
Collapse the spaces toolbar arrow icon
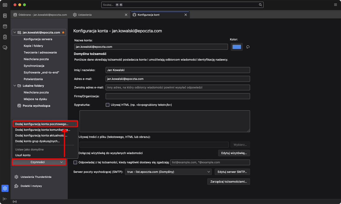pos(5,199)
